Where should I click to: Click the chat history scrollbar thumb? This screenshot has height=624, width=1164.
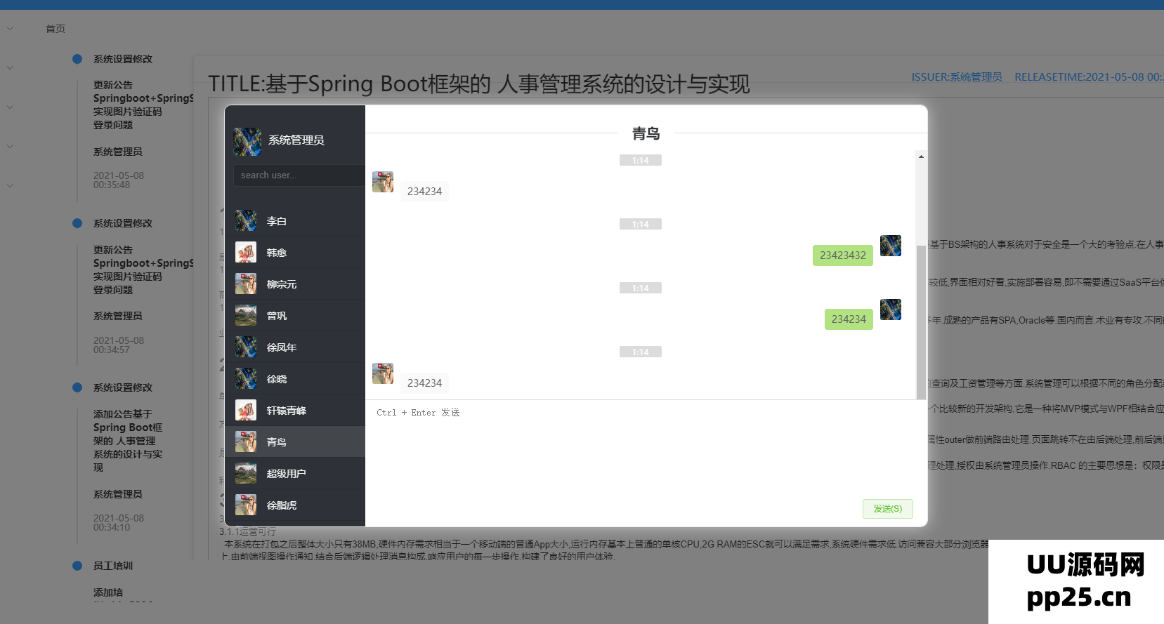tap(921, 323)
